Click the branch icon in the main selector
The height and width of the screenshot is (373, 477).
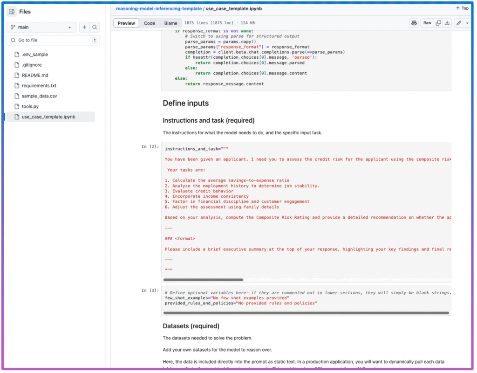[x=13, y=27]
